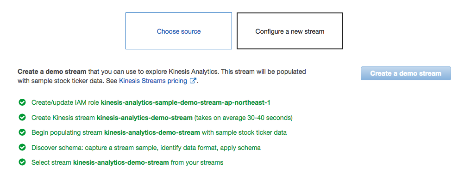465x185 pixels.
Task: Click the green check beside Create Kinesis stream
Action: (x=21, y=117)
